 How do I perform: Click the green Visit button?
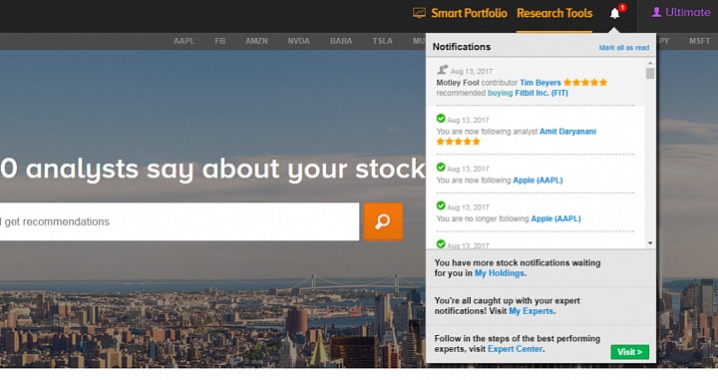pyautogui.click(x=629, y=352)
